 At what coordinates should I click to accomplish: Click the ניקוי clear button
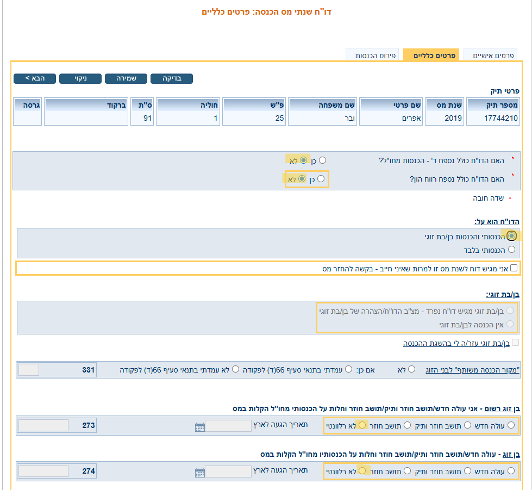point(80,78)
